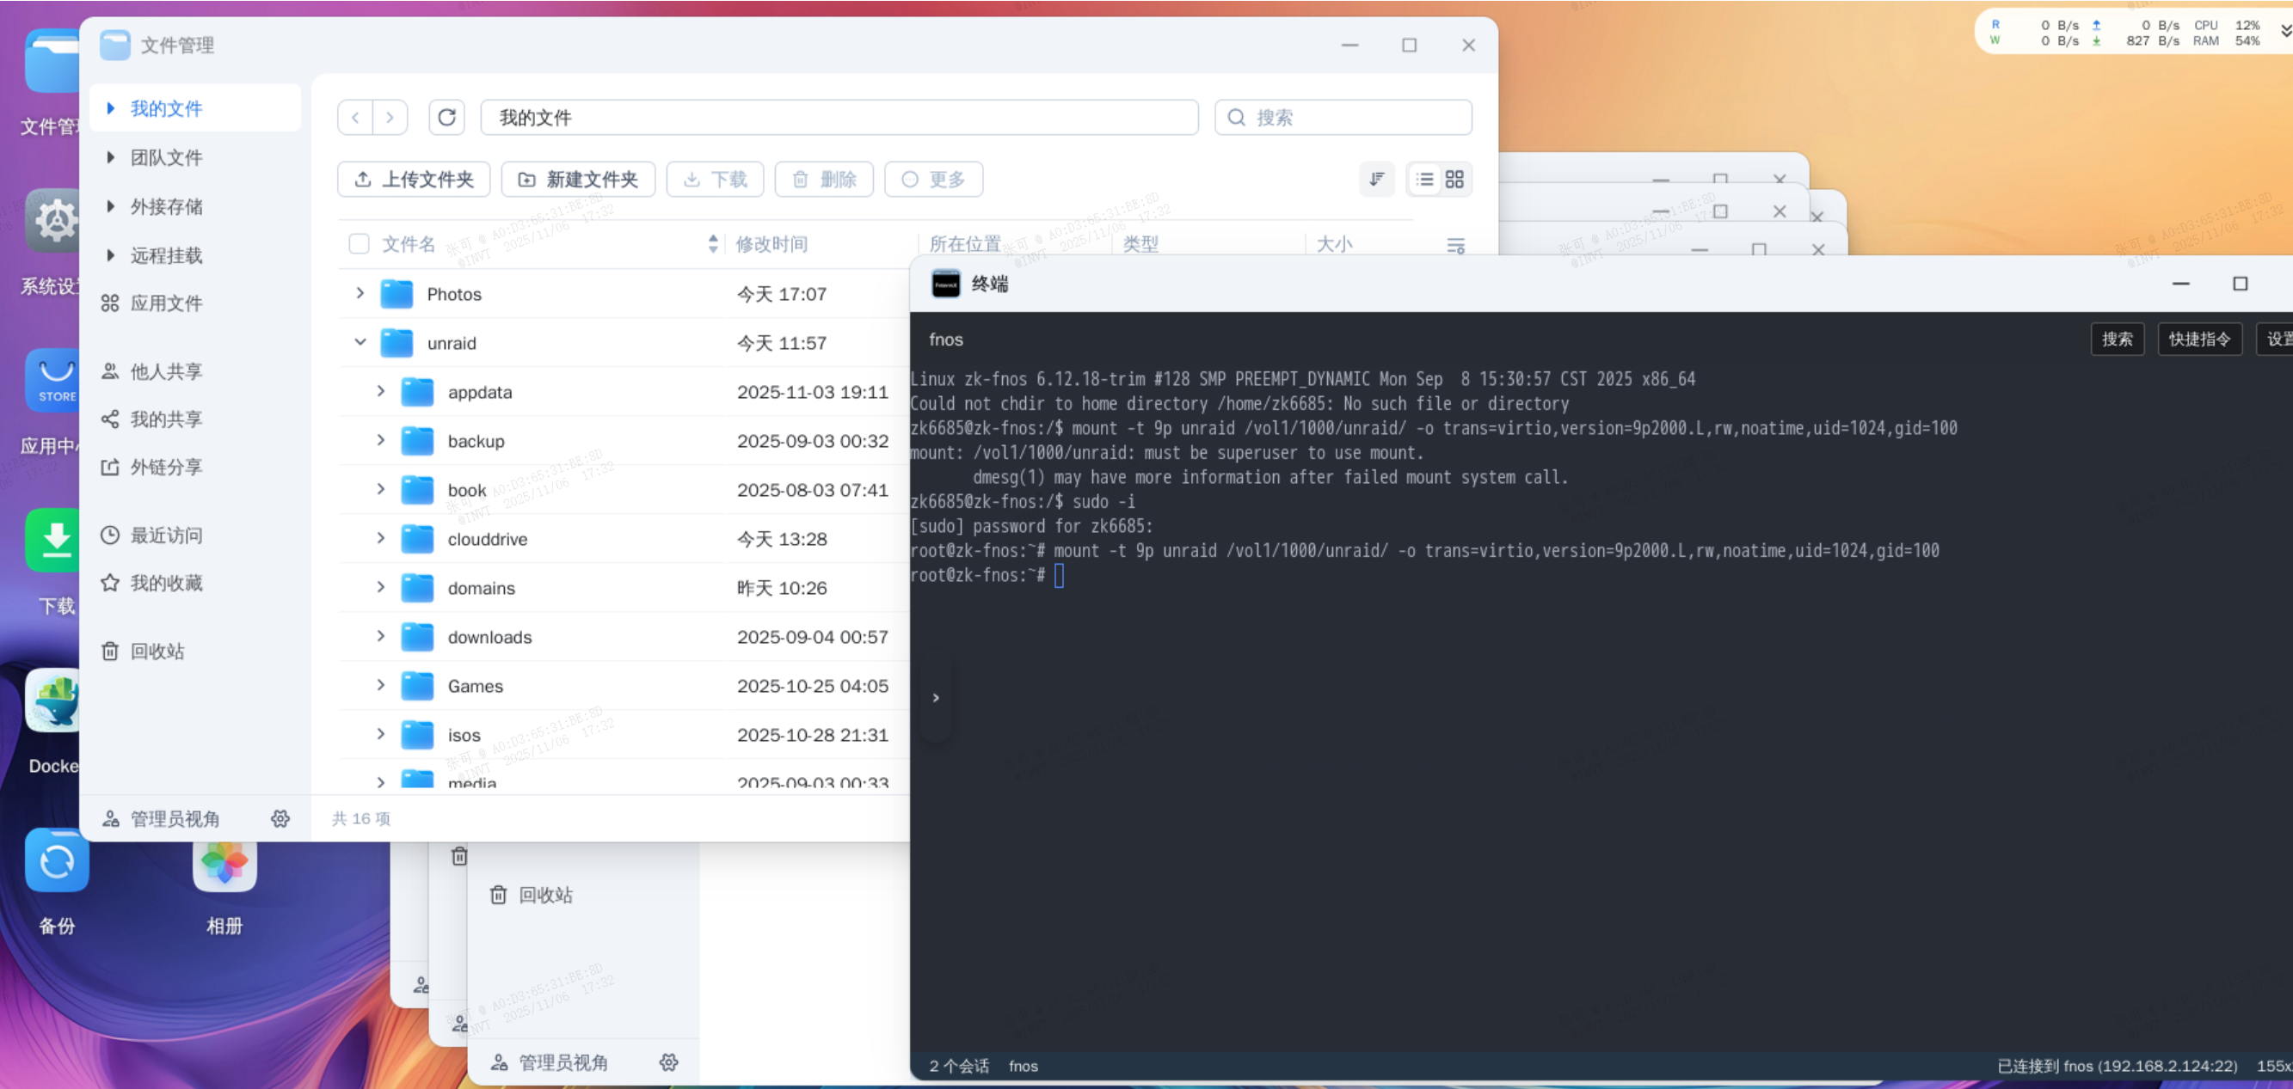Viewport: 2293px width, 1089px height.
Task: Click the 快捷指令 button in terminal
Action: [2198, 339]
